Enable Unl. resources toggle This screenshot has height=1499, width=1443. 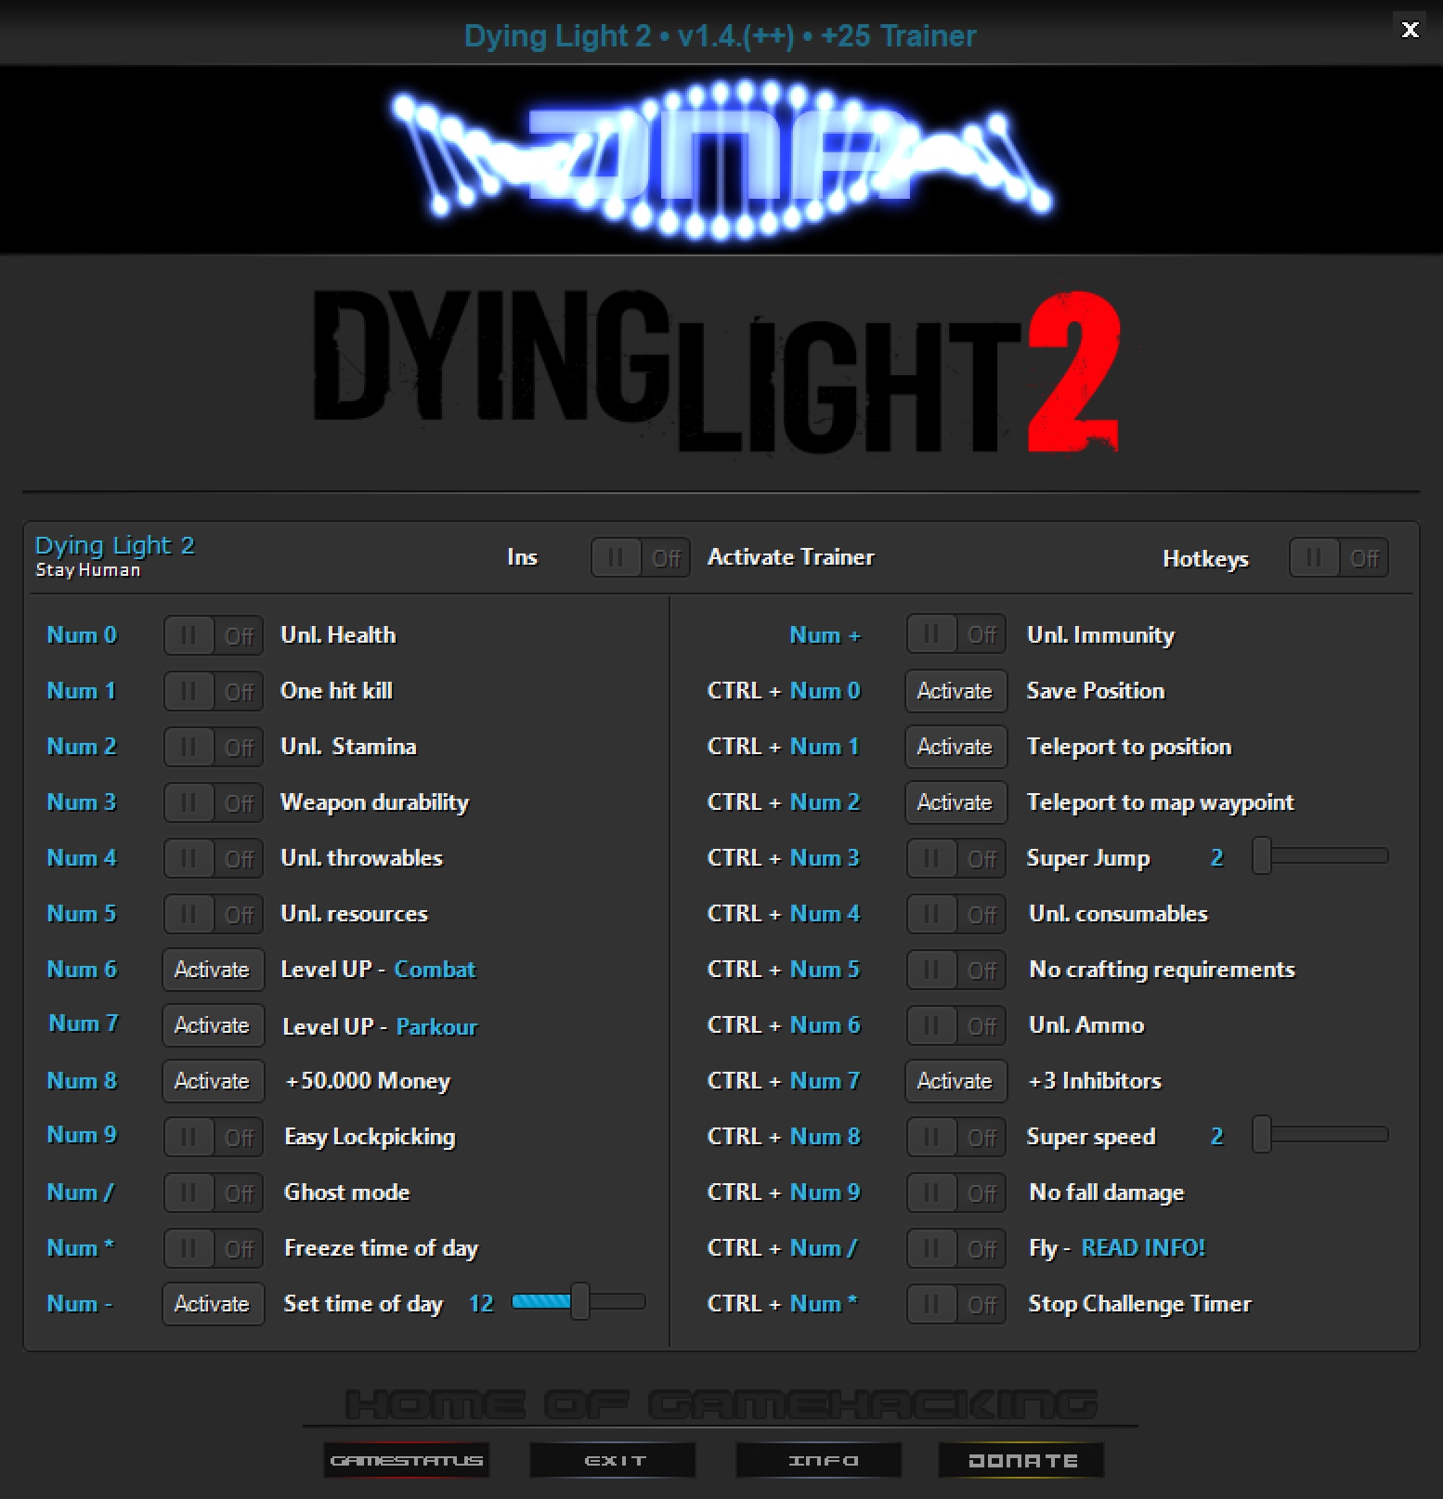[214, 915]
